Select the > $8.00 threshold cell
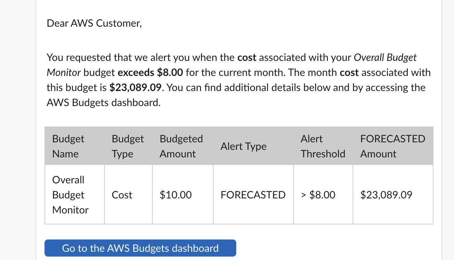 pyautogui.click(x=318, y=195)
